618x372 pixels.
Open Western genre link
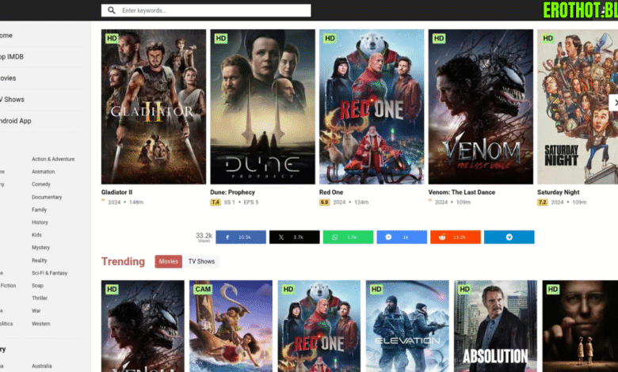pos(41,324)
